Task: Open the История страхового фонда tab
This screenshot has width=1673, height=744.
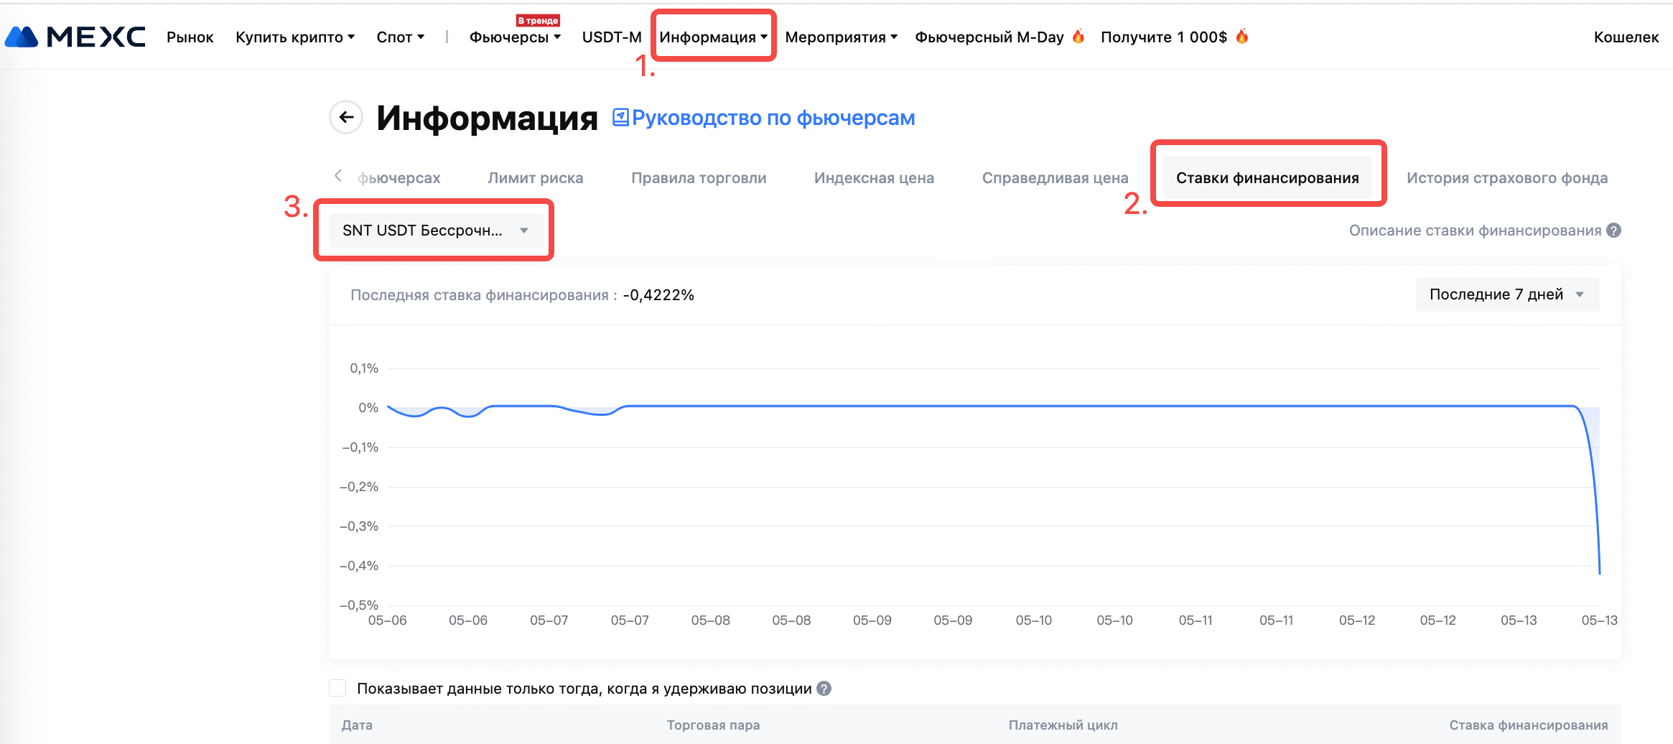Action: tap(1506, 178)
